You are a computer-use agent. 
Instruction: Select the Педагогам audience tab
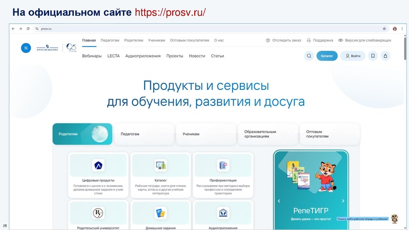click(x=144, y=134)
